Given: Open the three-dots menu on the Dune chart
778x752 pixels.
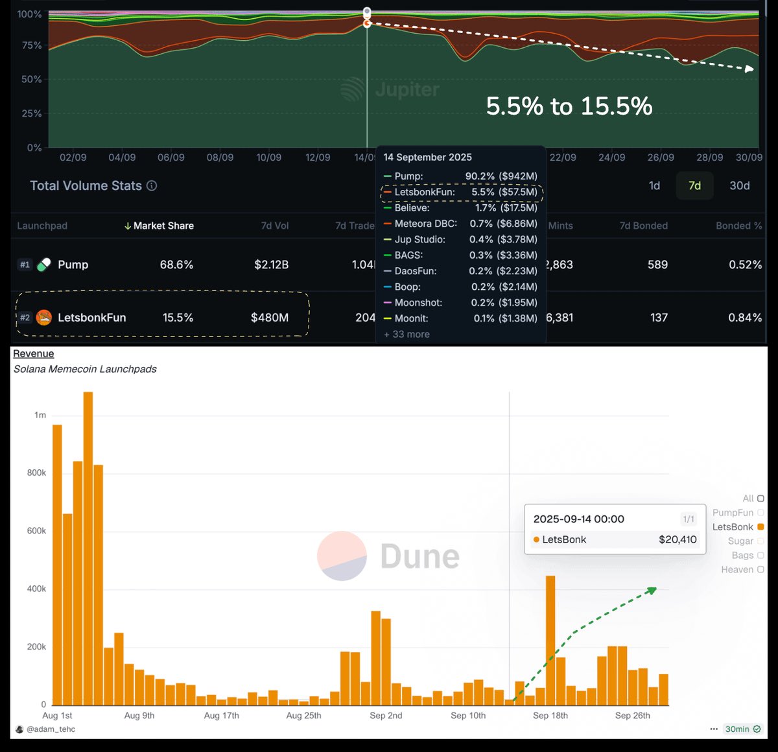Looking at the screenshot, I should [x=714, y=729].
